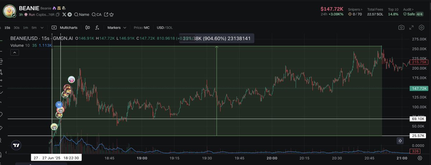Open the round white link icon after X

(x=70, y=15)
